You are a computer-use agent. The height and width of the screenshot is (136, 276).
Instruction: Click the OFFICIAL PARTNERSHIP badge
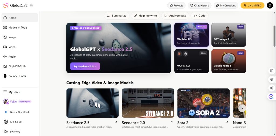click(x=86, y=28)
